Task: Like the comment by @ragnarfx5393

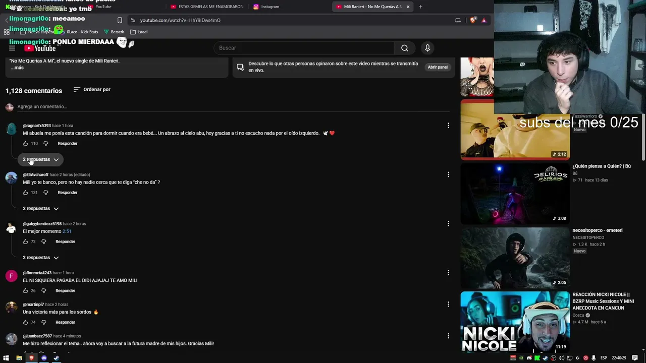Action: (x=25, y=144)
